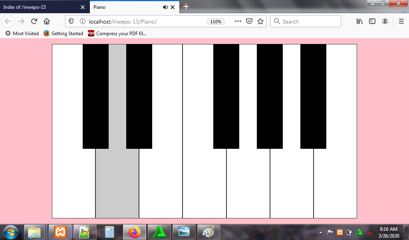Image resolution: width=409 pixels, height=240 pixels.
Task: Open Calculator from taskbar
Action: 109,232
